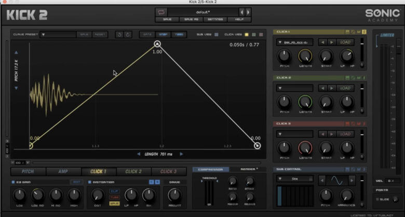This screenshot has height=217, width=405.
Task: Click the Click 1 header keyboard icon
Action: coord(347,32)
